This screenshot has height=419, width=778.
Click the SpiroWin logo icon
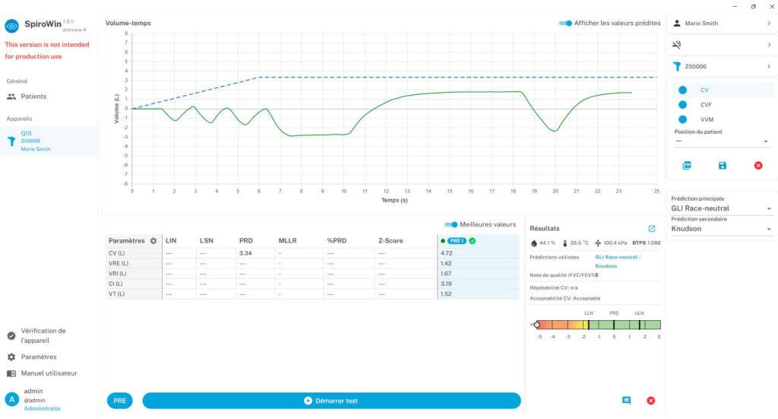[12, 25]
